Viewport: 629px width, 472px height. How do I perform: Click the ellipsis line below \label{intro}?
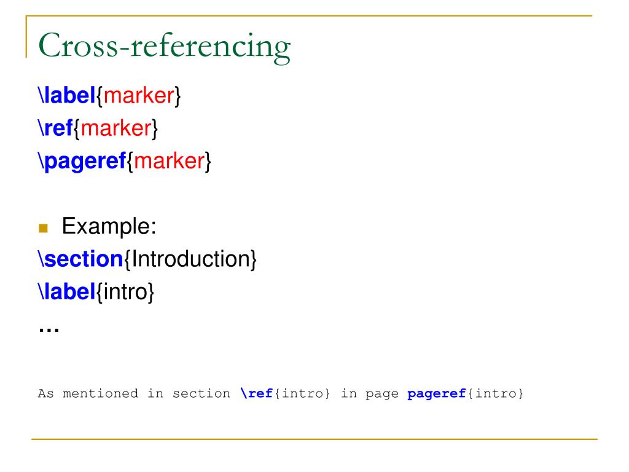click(49, 329)
